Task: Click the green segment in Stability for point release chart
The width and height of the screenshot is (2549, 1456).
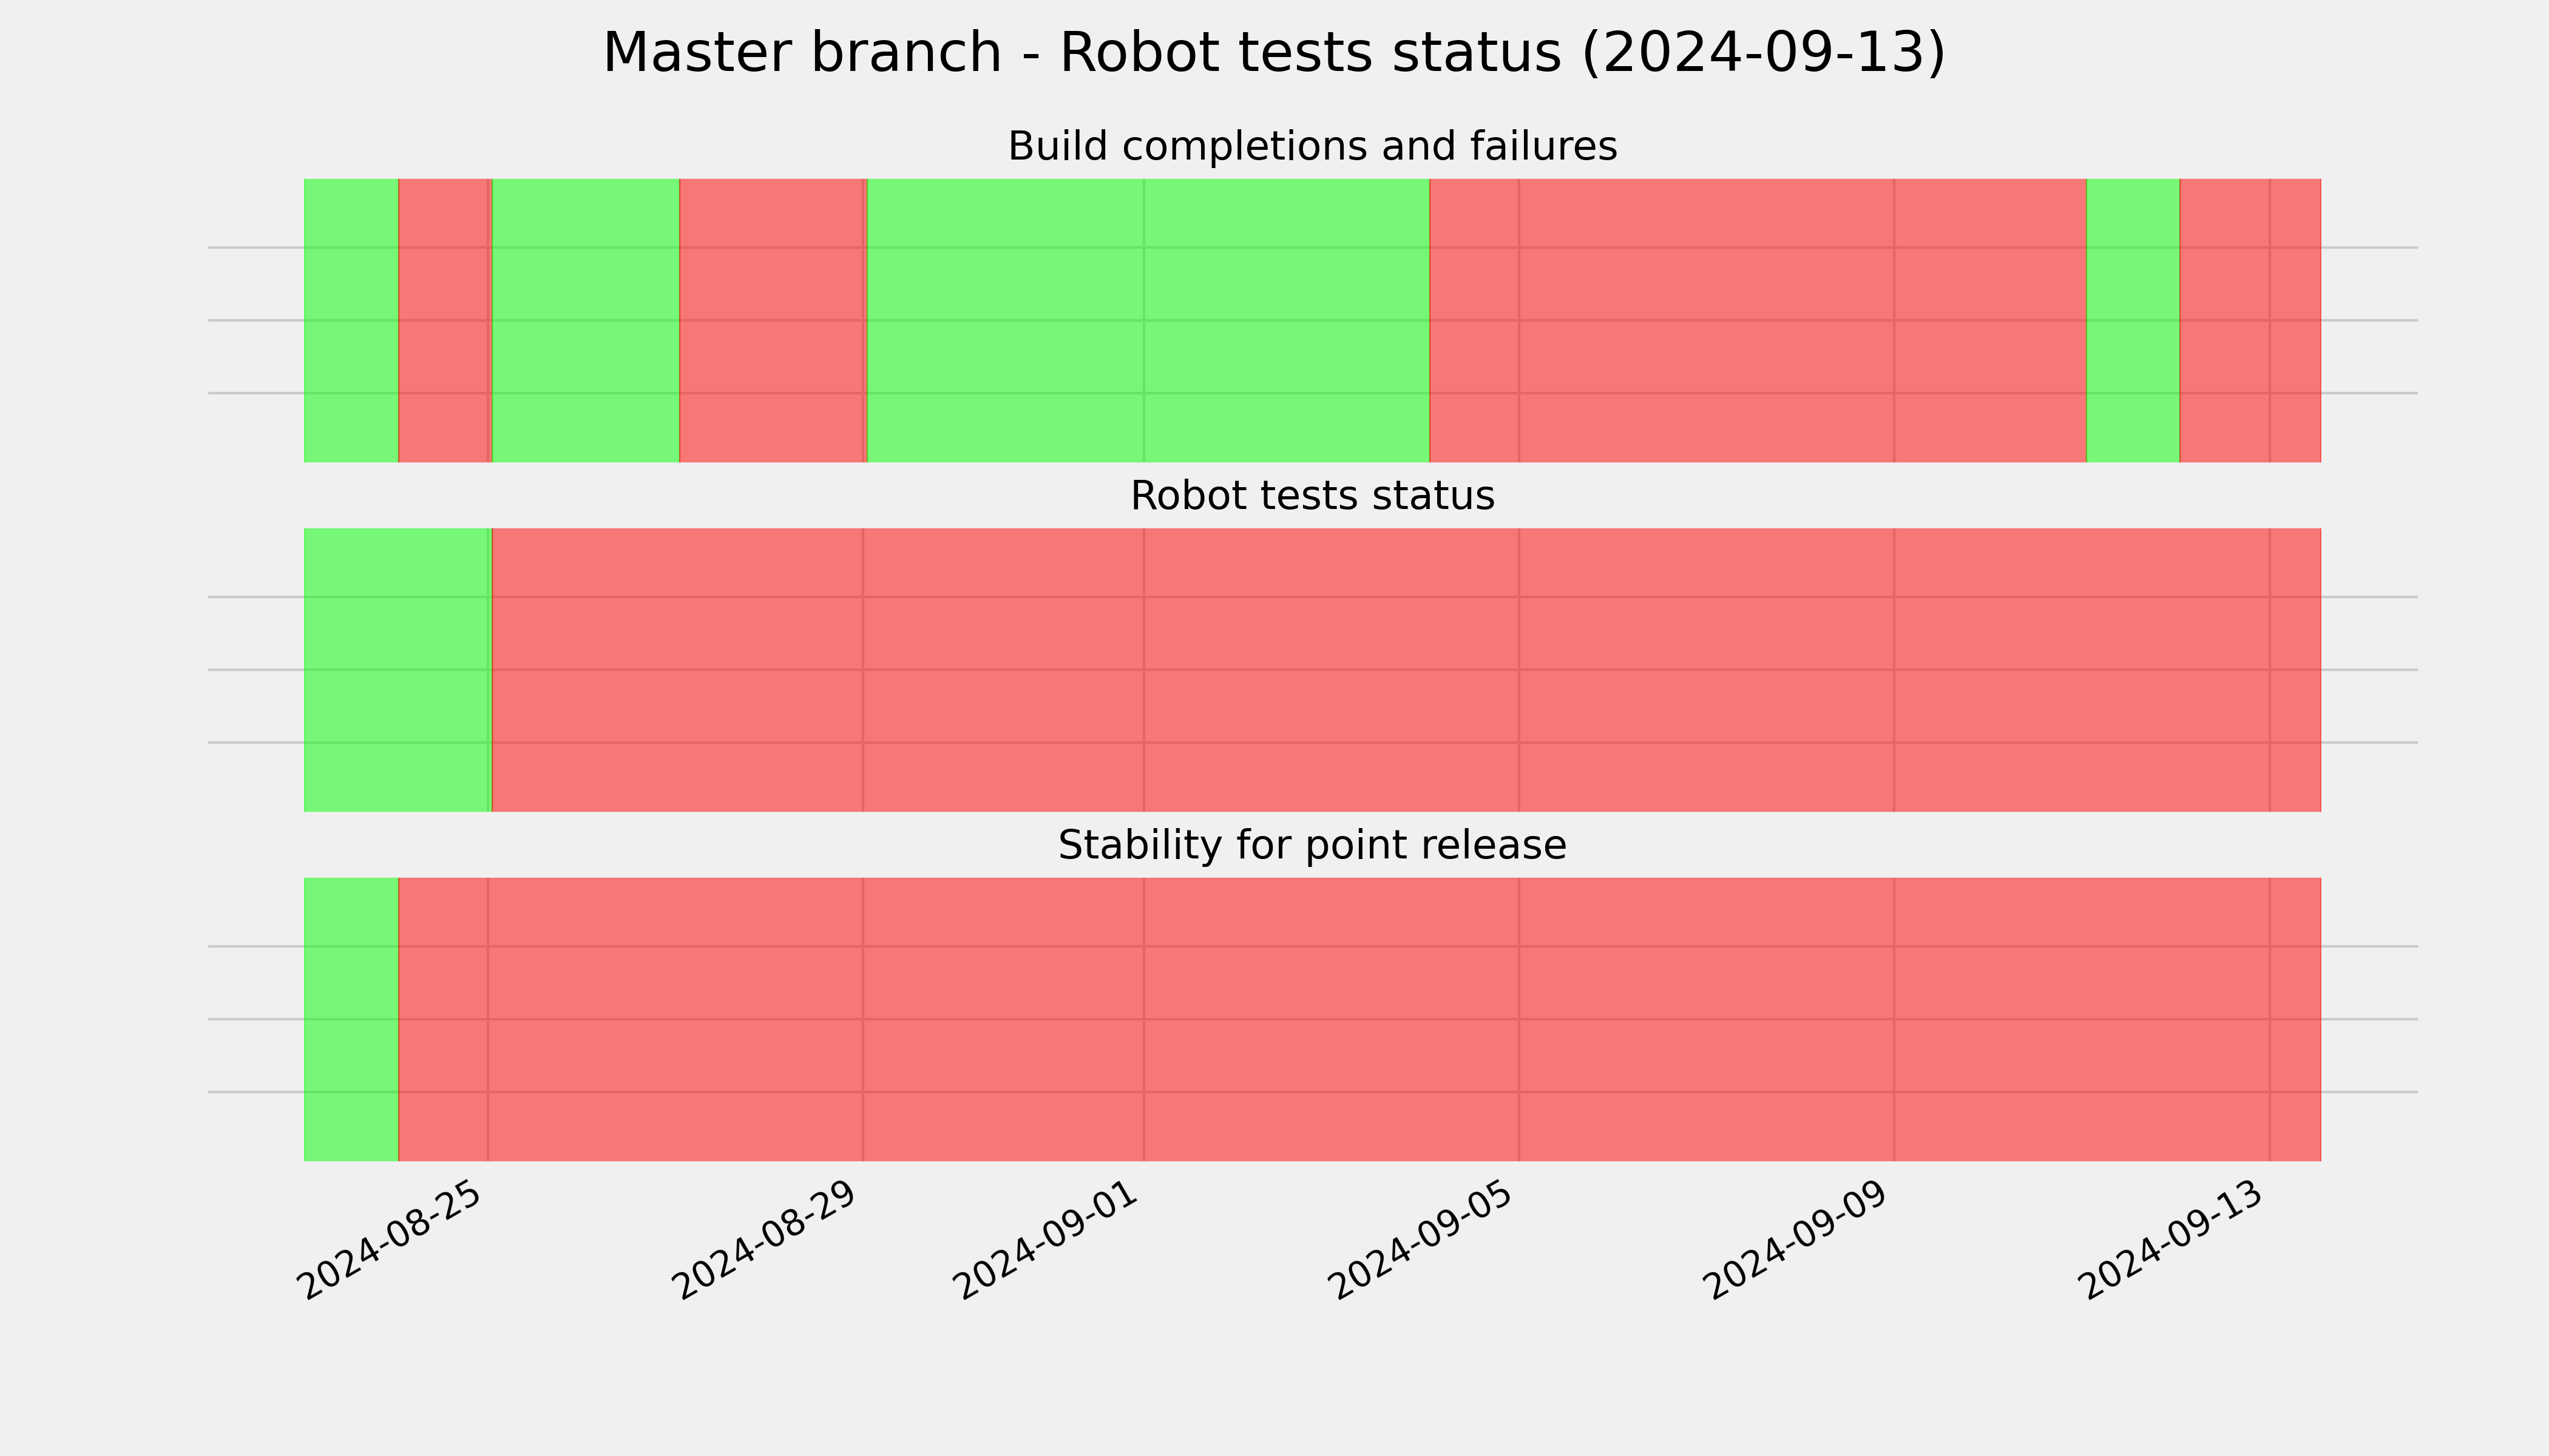Action: click(x=351, y=1019)
